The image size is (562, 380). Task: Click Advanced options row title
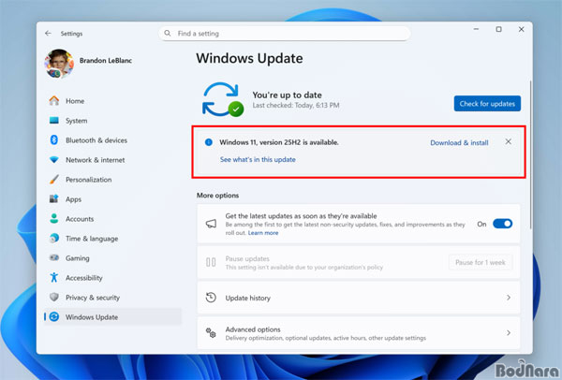(x=253, y=329)
